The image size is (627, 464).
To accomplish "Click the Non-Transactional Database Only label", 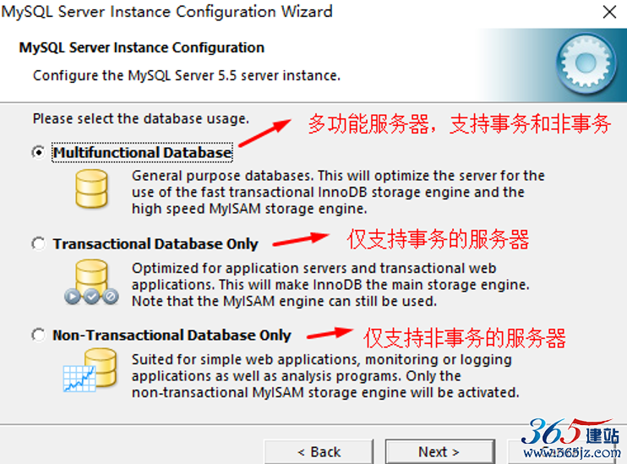I will pos(172,335).
